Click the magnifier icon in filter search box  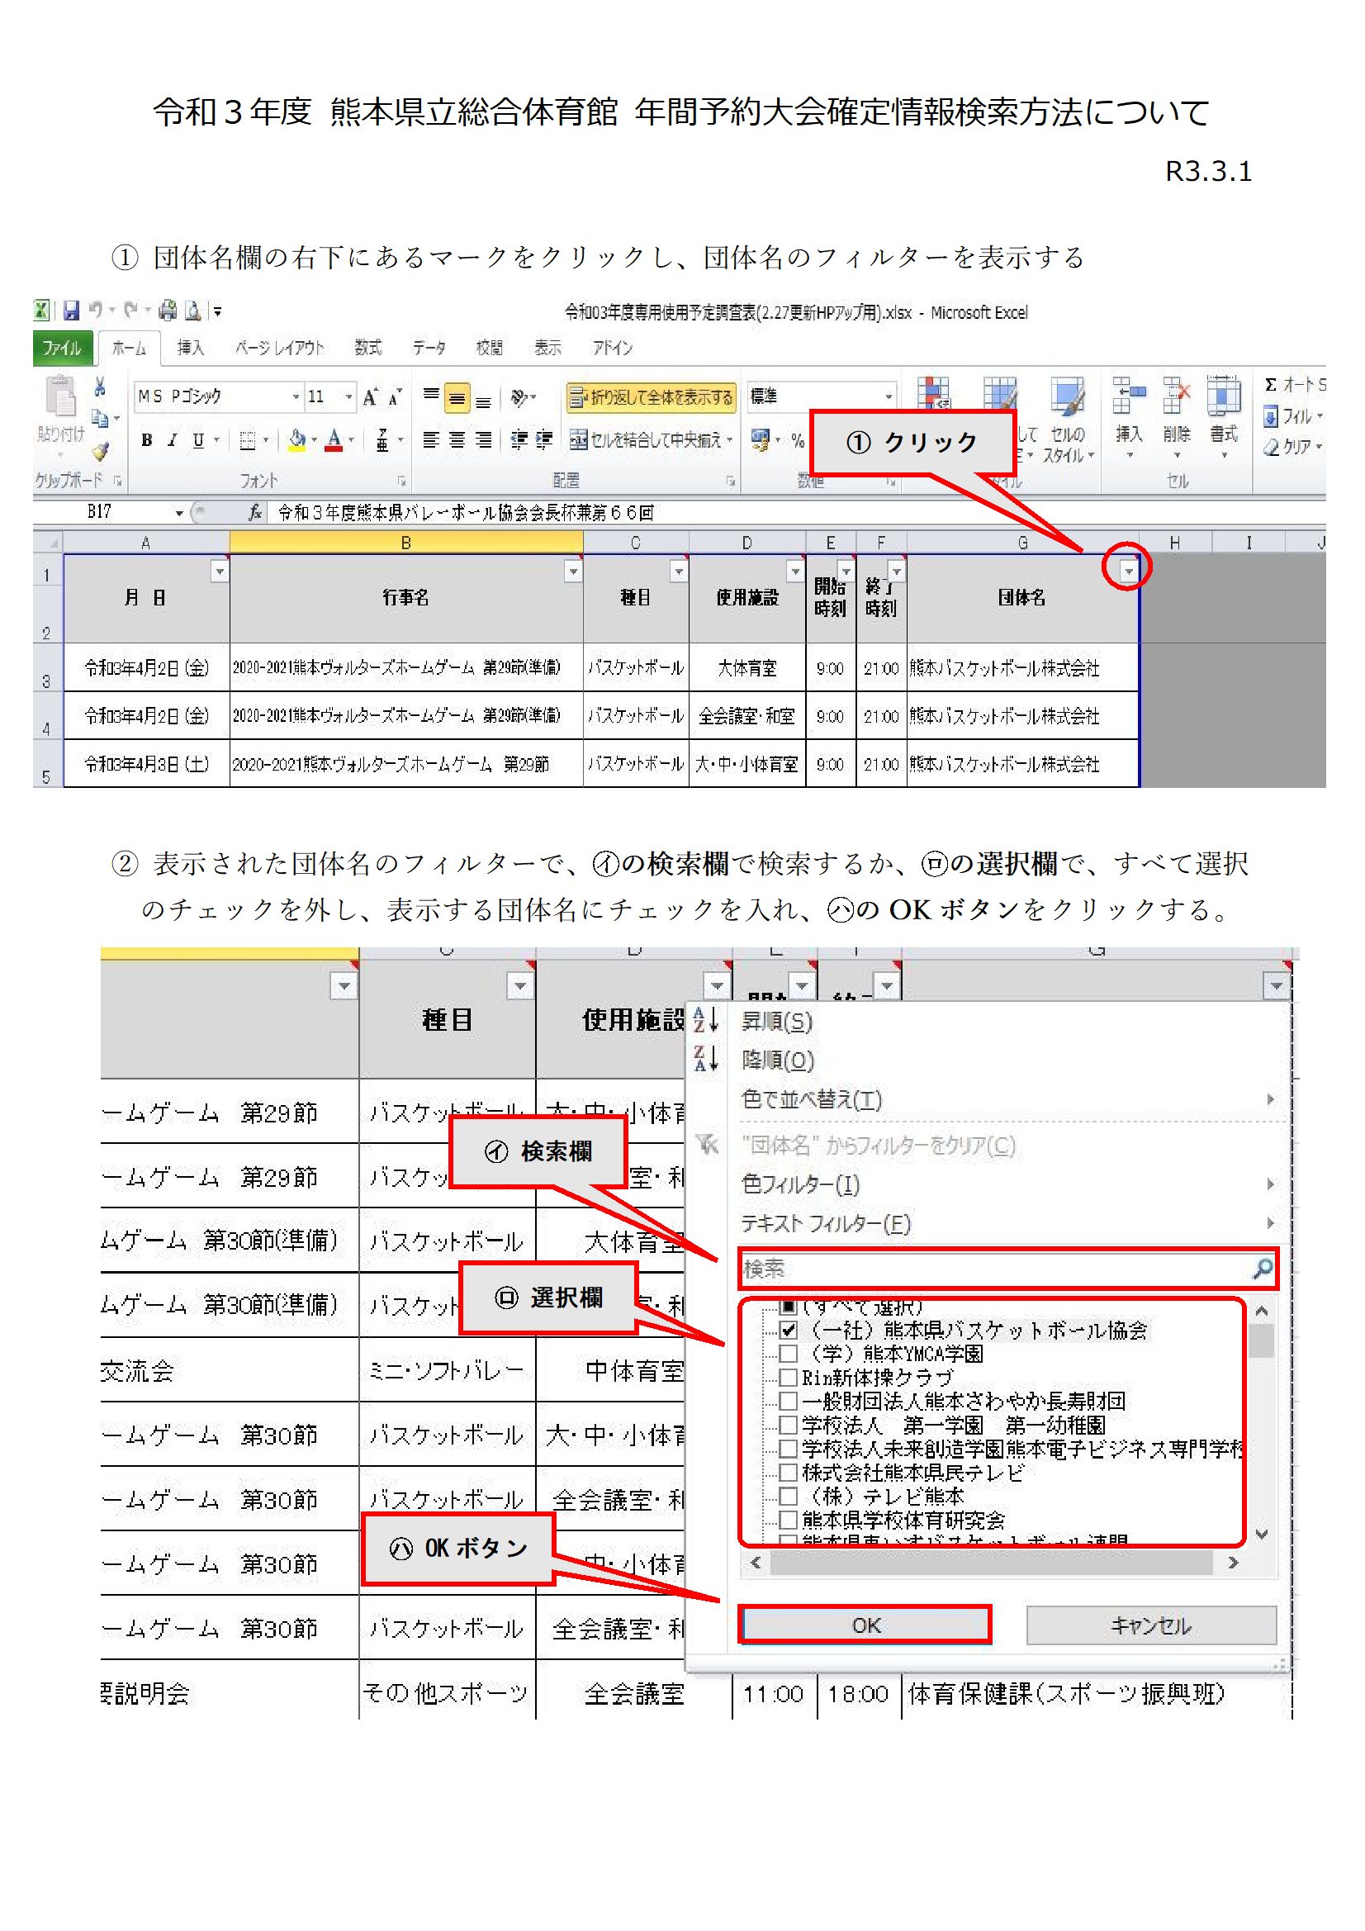pyautogui.click(x=1262, y=1269)
